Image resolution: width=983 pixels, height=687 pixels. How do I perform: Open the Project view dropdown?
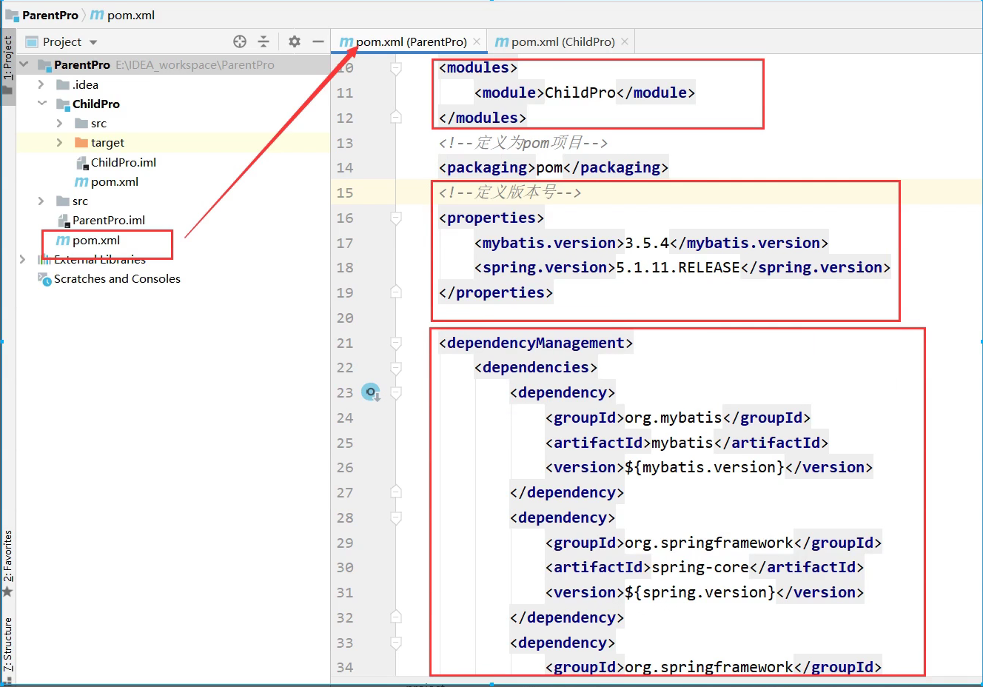(x=93, y=42)
